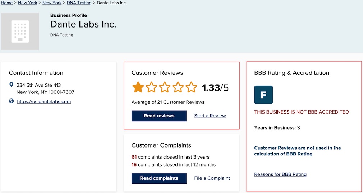Screen dimensions: 363x193
Task: Click the 'BBB Rating & Accreditation' heading
Action: click(292, 73)
